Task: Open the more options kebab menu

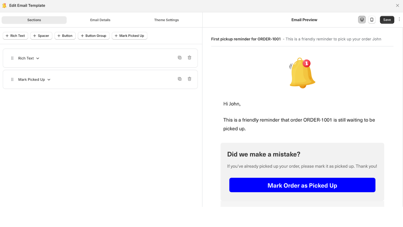Action: coord(399,19)
